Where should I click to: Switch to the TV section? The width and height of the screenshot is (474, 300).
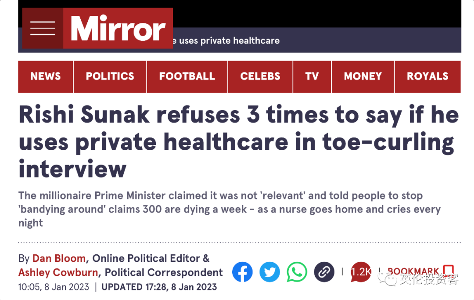pos(312,76)
